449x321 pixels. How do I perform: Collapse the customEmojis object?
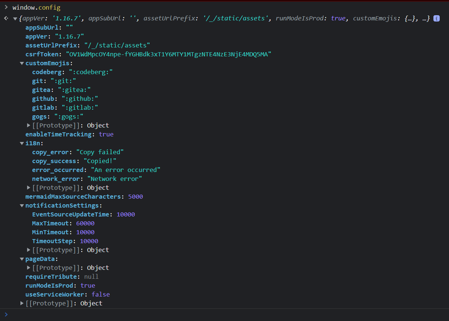[22, 63]
